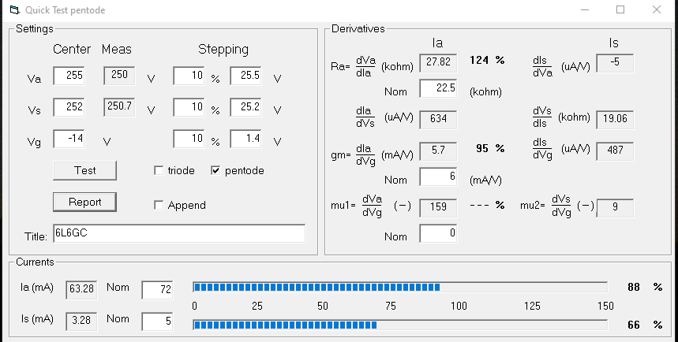Check the Append checkbox

click(159, 206)
